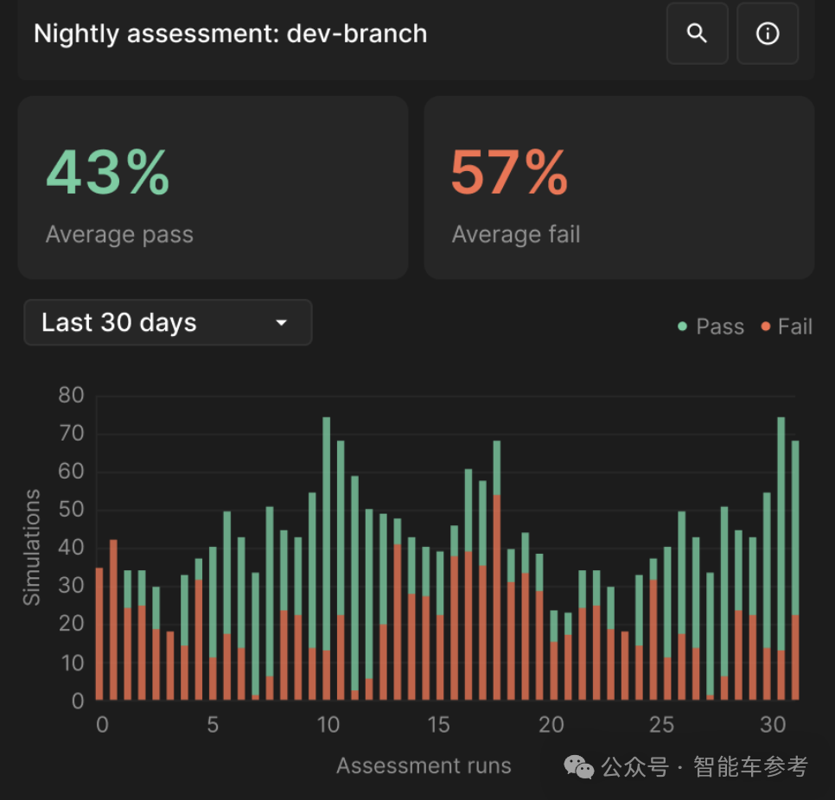Screen dimensions: 835x800
Task: Click the 智能车参考 watermark text
Action: (750, 766)
